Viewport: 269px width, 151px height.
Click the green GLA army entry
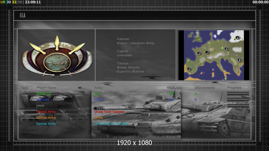click(x=97, y=94)
